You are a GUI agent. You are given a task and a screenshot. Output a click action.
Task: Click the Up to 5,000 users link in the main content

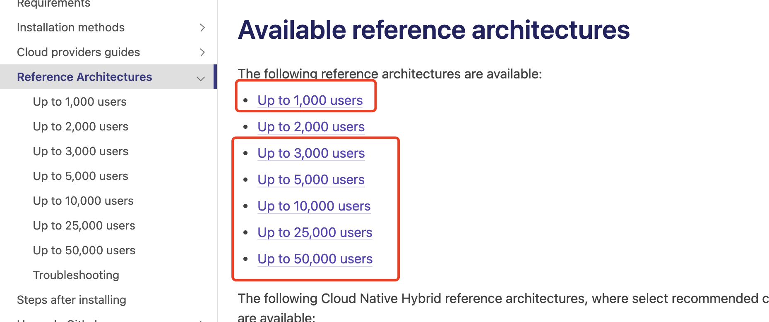click(x=311, y=180)
